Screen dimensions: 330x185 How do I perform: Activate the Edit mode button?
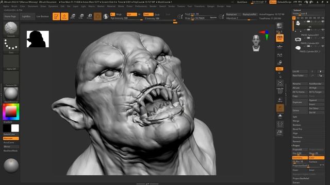[56, 16]
